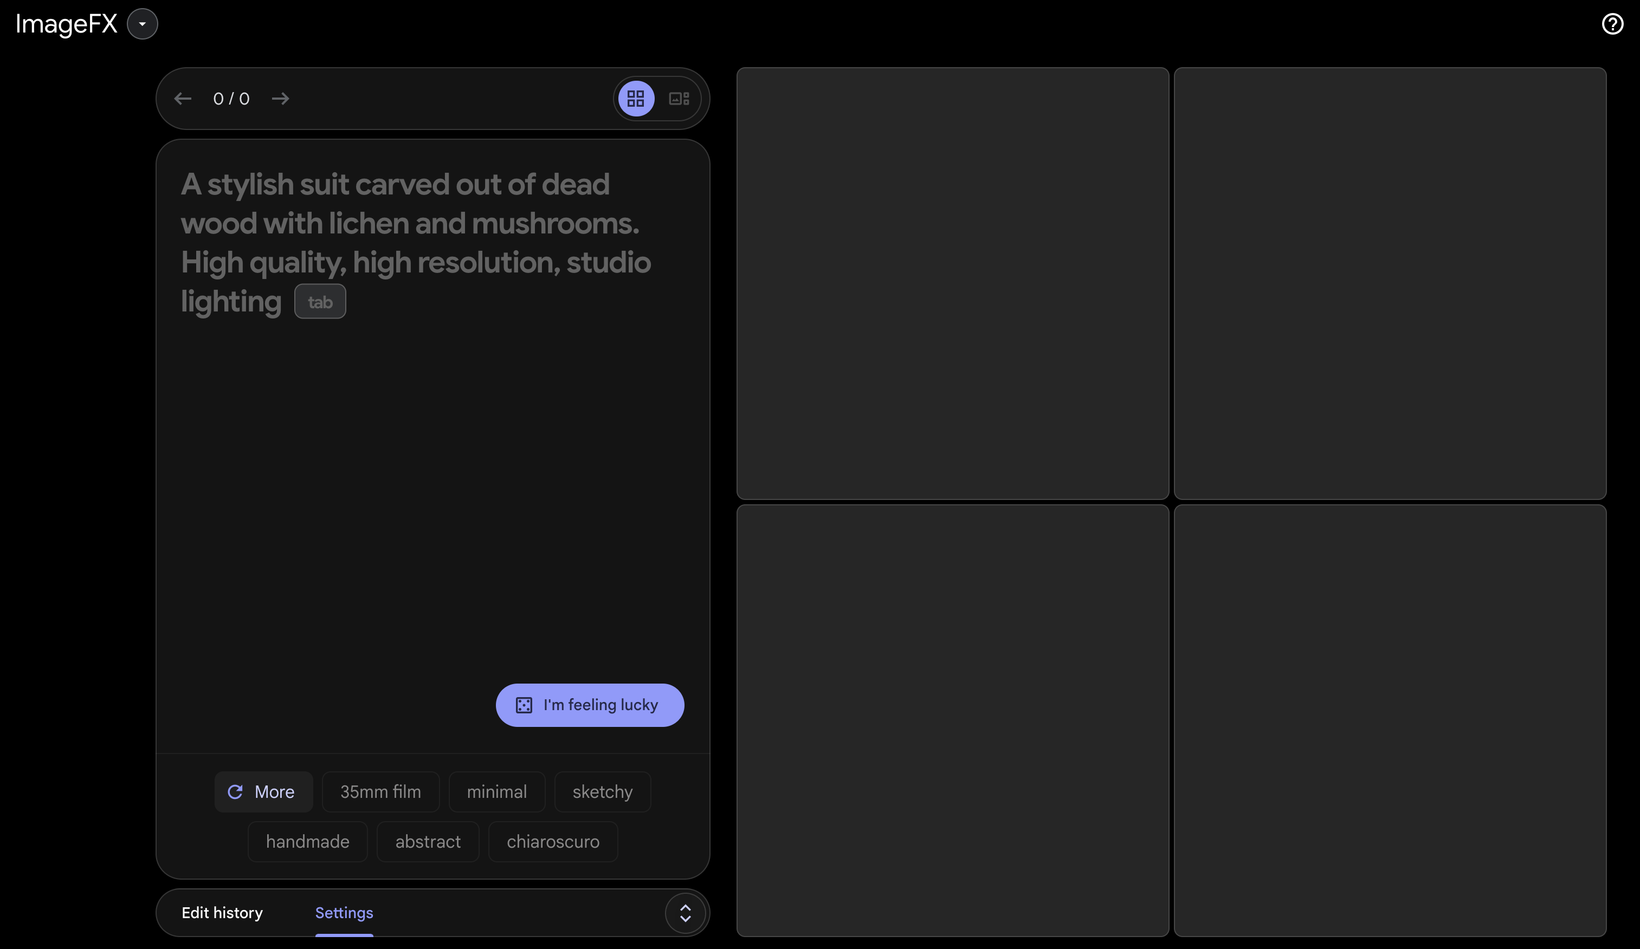Screen dimensions: 1640x949
Task: Switch to single image detail view
Action: pyautogui.click(x=679, y=99)
